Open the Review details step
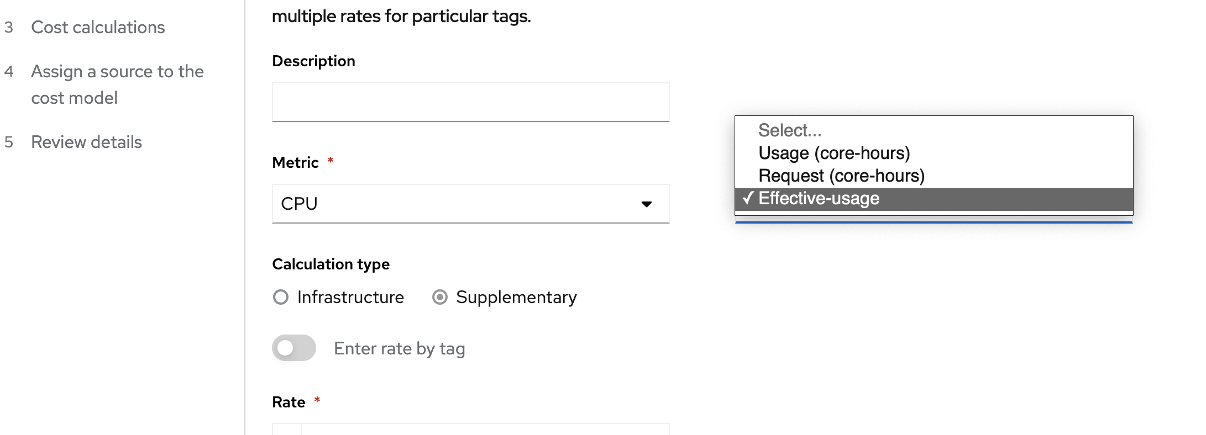Screen dimensions: 1206x435 [86, 142]
